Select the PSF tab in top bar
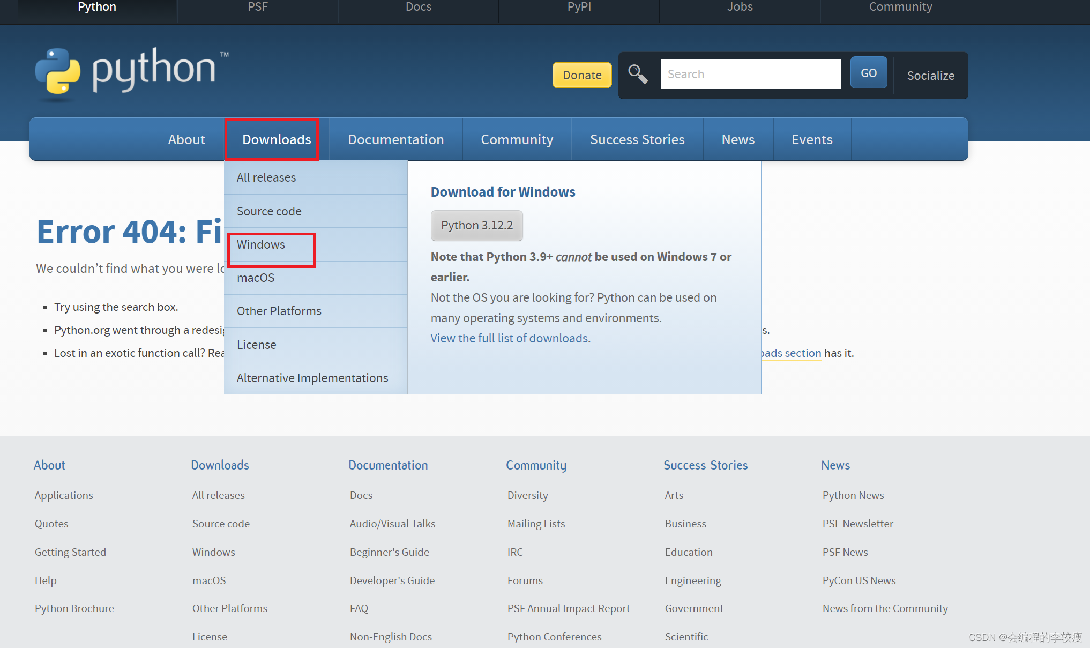 [258, 8]
